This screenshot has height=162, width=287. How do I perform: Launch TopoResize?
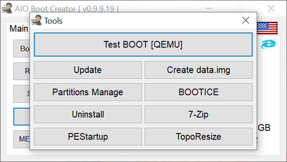199,137
